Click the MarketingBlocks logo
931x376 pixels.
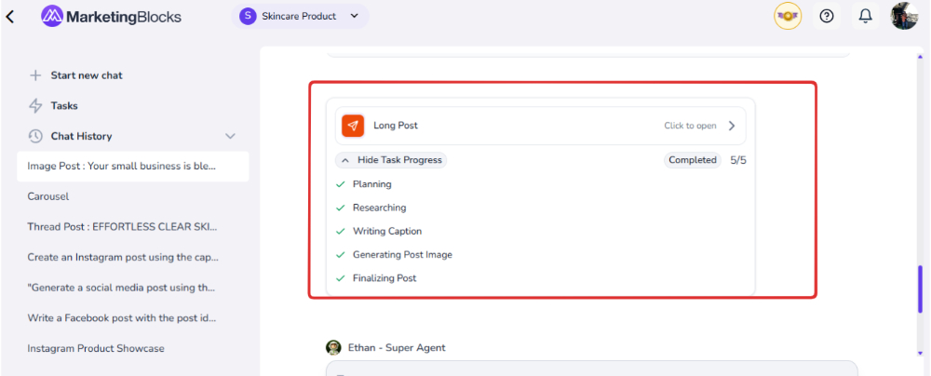coord(111,17)
